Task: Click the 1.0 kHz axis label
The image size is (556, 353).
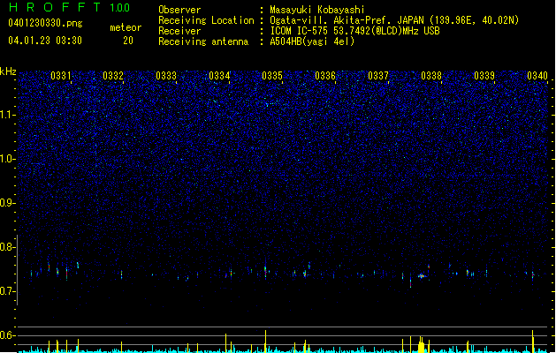Action: click(x=8, y=159)
